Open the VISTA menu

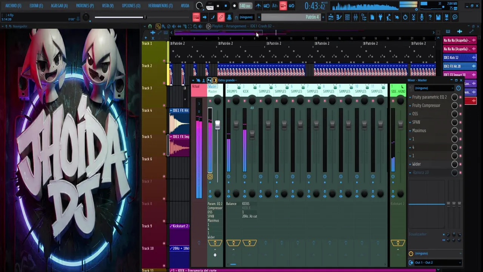point(108,6)
